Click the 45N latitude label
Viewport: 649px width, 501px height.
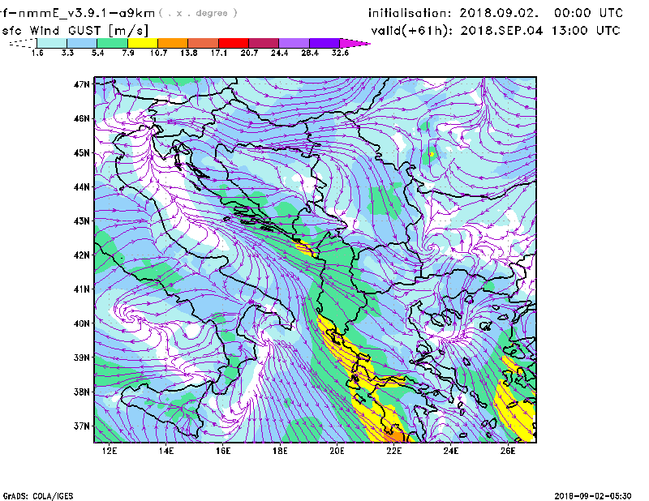point(82,153)
